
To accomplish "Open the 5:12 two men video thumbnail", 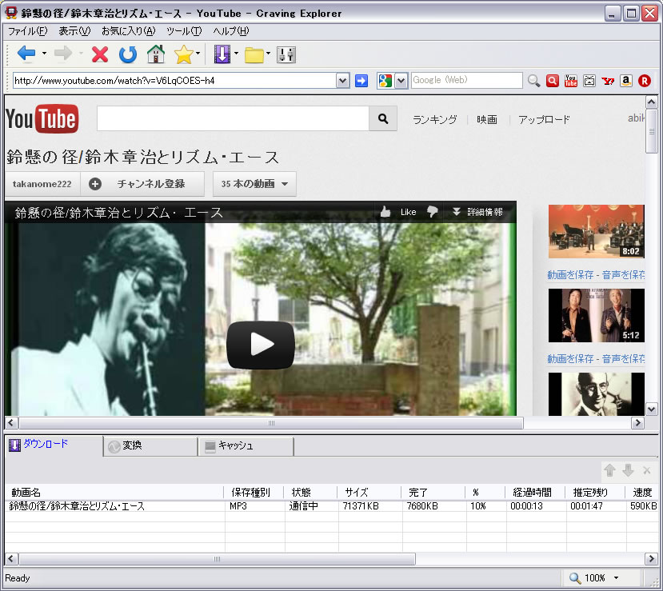I will 596,315.
